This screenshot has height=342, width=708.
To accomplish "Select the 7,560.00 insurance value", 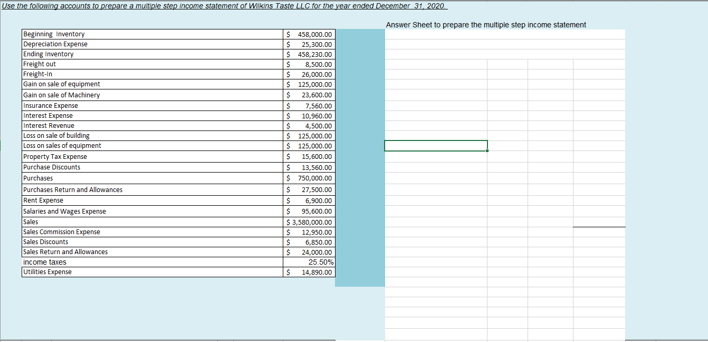I will [310, 106].
